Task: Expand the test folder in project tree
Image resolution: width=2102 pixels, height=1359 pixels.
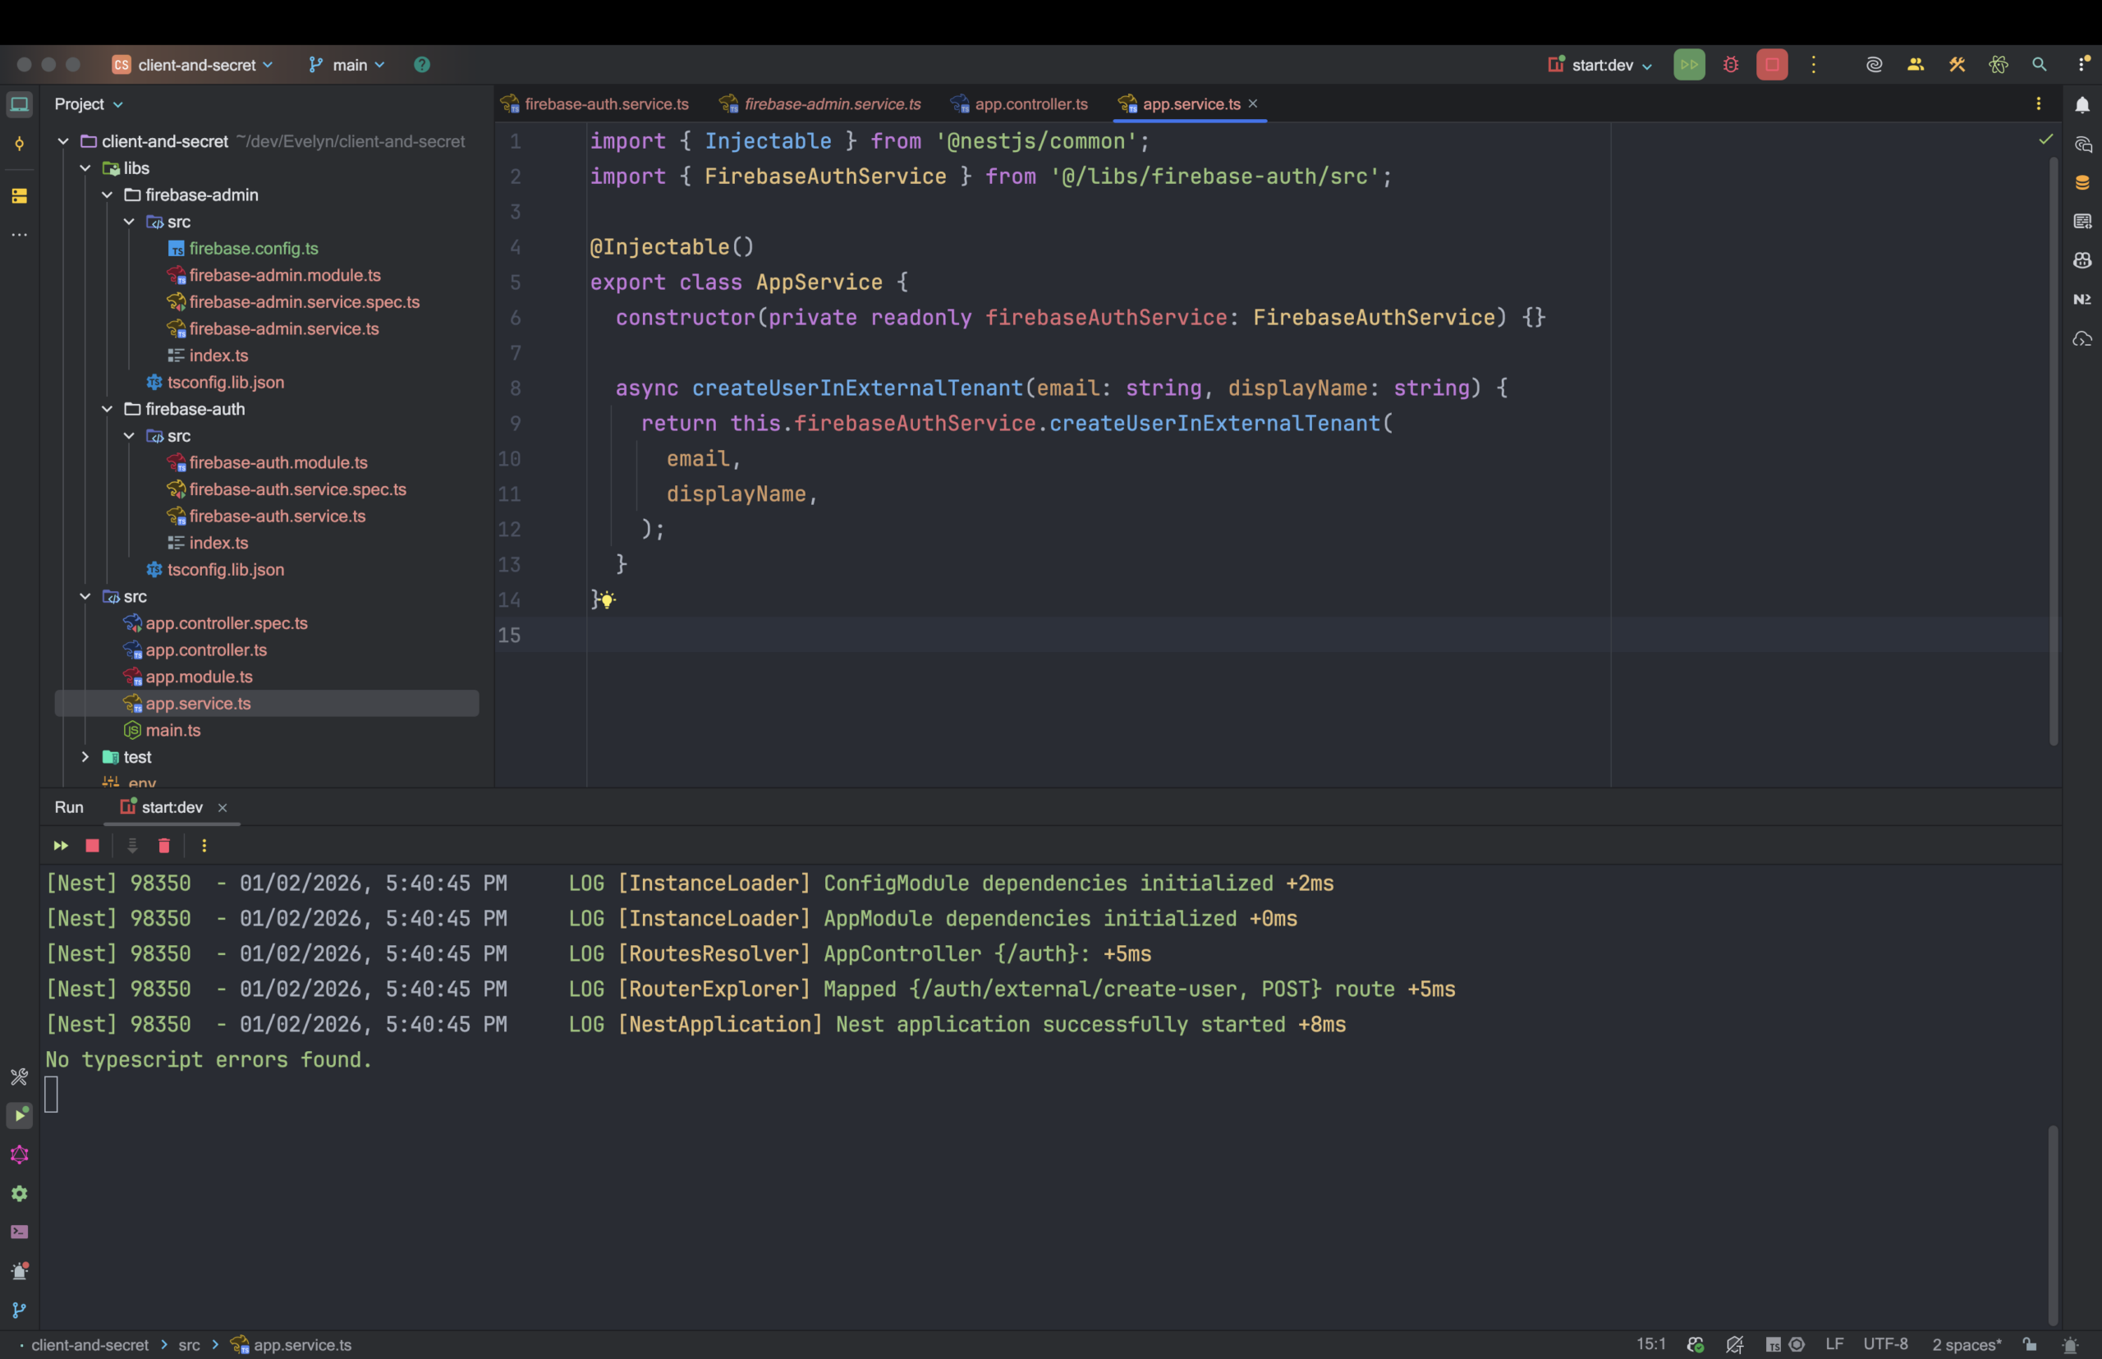Action: pyautogui.click(x=85, y=757)
